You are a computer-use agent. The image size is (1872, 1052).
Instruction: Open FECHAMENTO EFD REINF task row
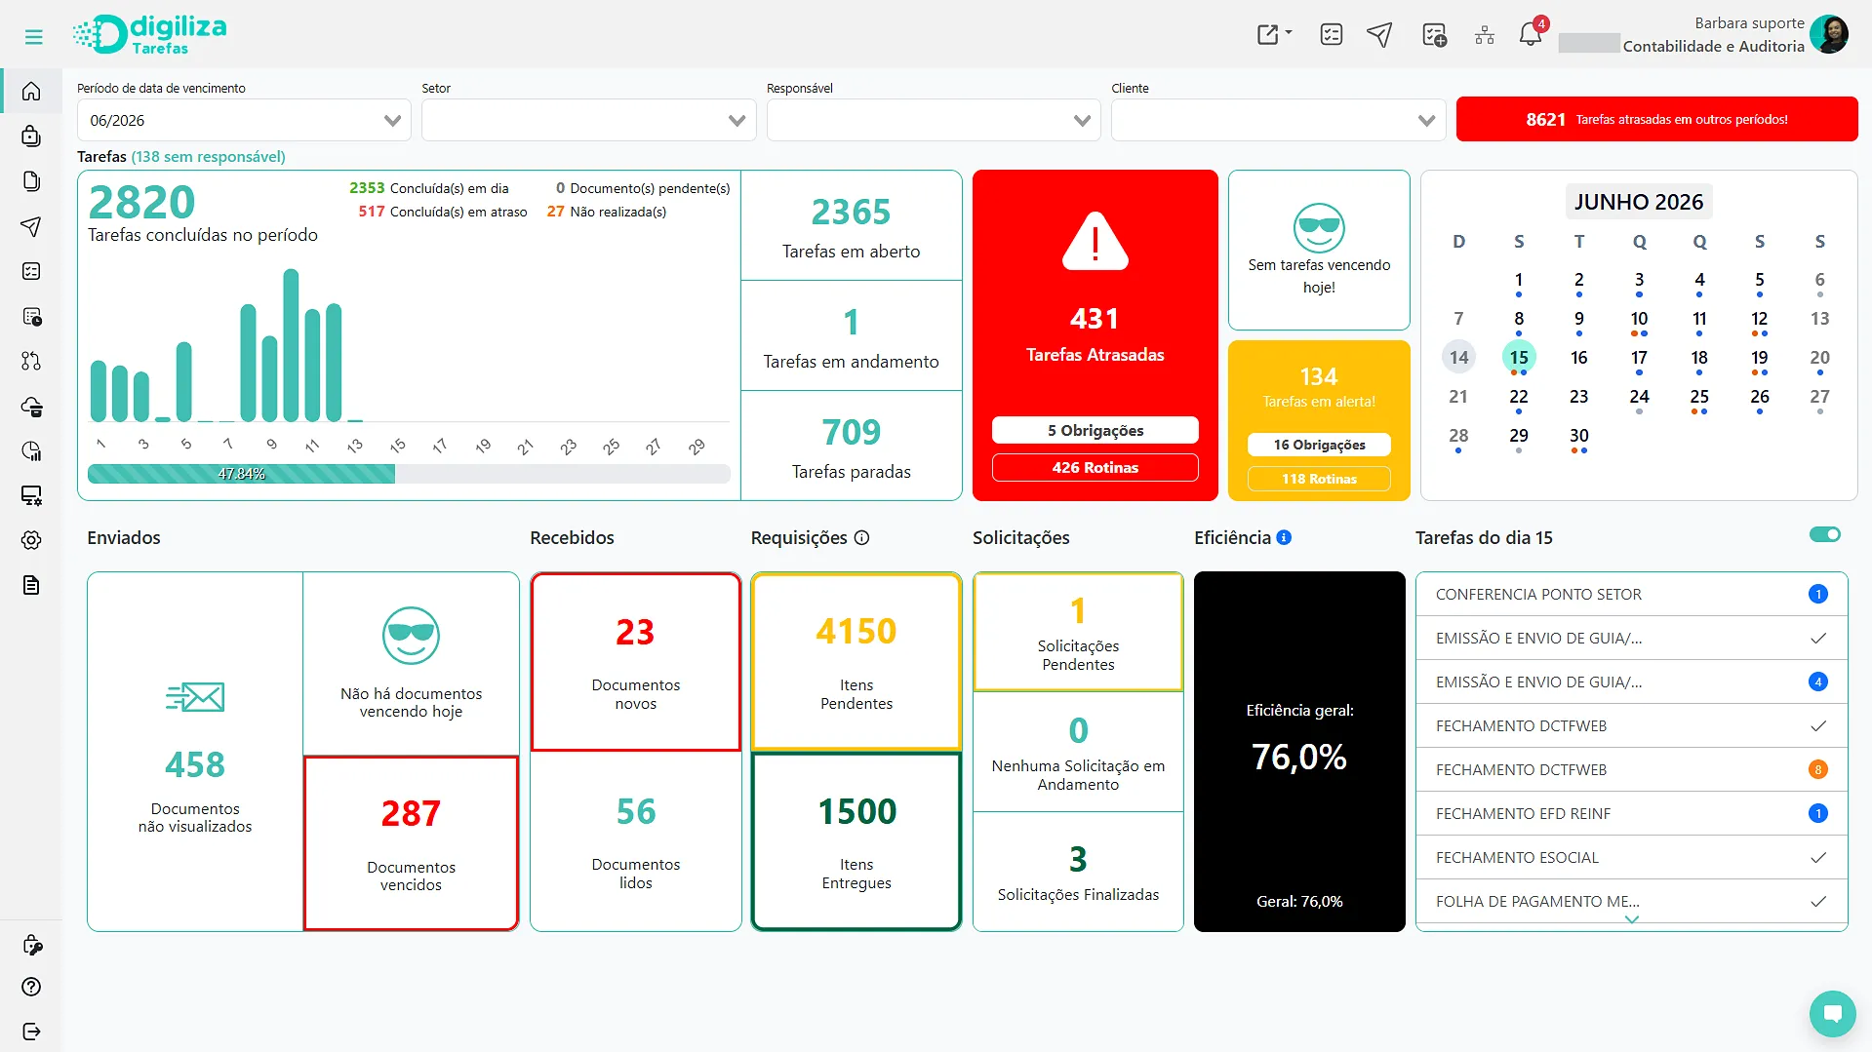[x=1631, y=813]
